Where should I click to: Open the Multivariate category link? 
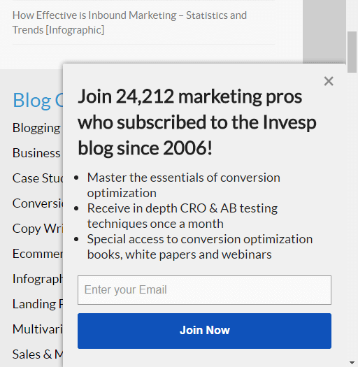[x=38, y=329]
